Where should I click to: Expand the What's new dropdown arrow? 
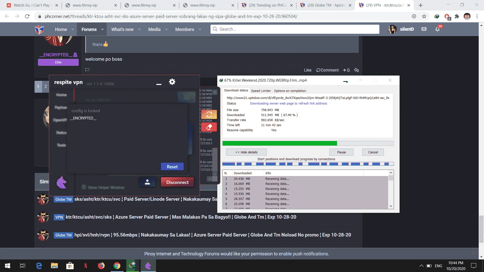pyautogui.click(x=139, y=29)
